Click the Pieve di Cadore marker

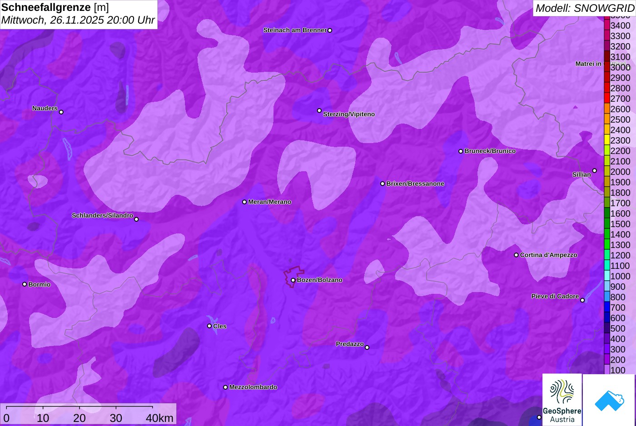point(582,300)
